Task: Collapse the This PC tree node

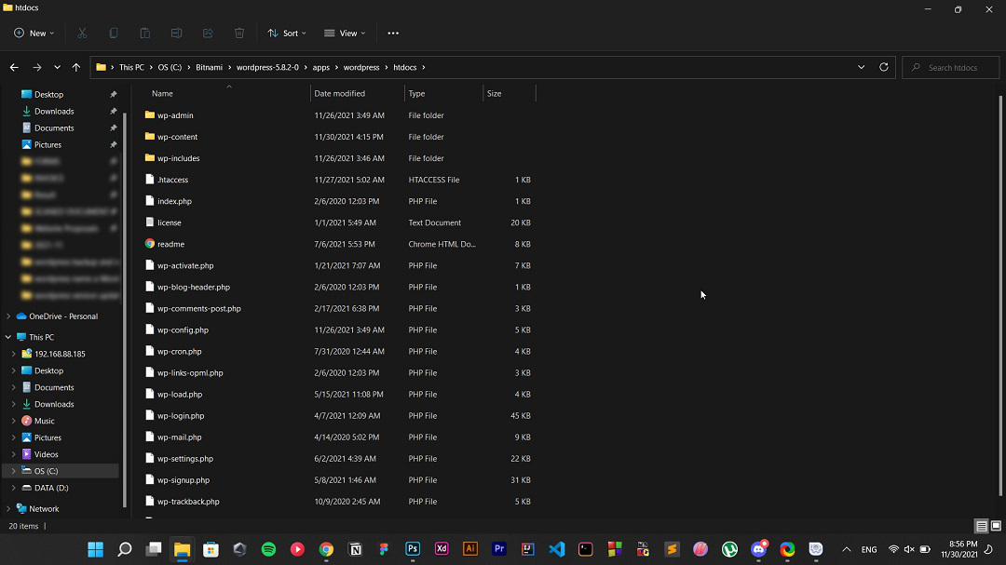Action: pos(8,337)
